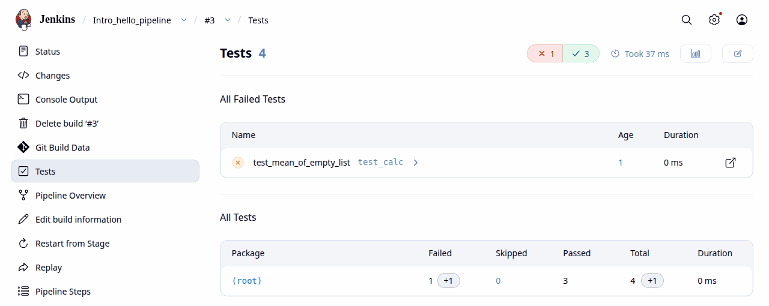Open Replay in the sidebar
Viewport: 769px width, 306px height.
[x=105, y=268]
